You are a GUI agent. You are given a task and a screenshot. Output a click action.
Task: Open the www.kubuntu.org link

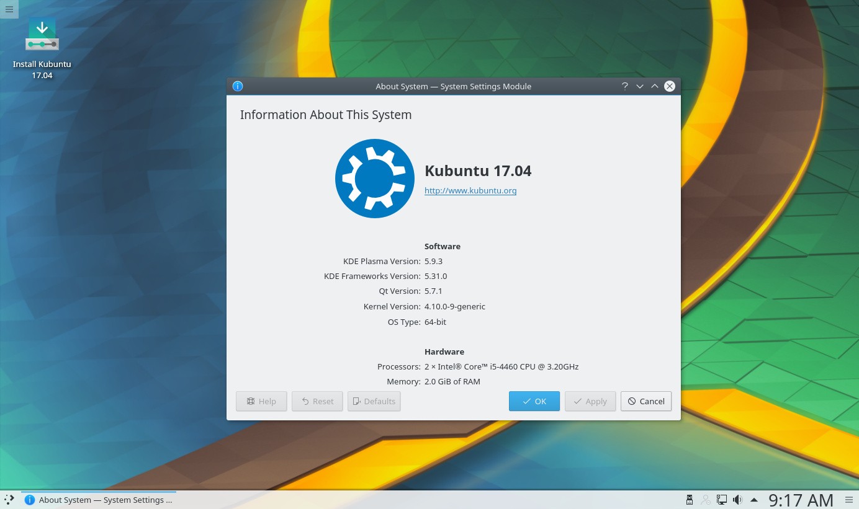(470, 190)
